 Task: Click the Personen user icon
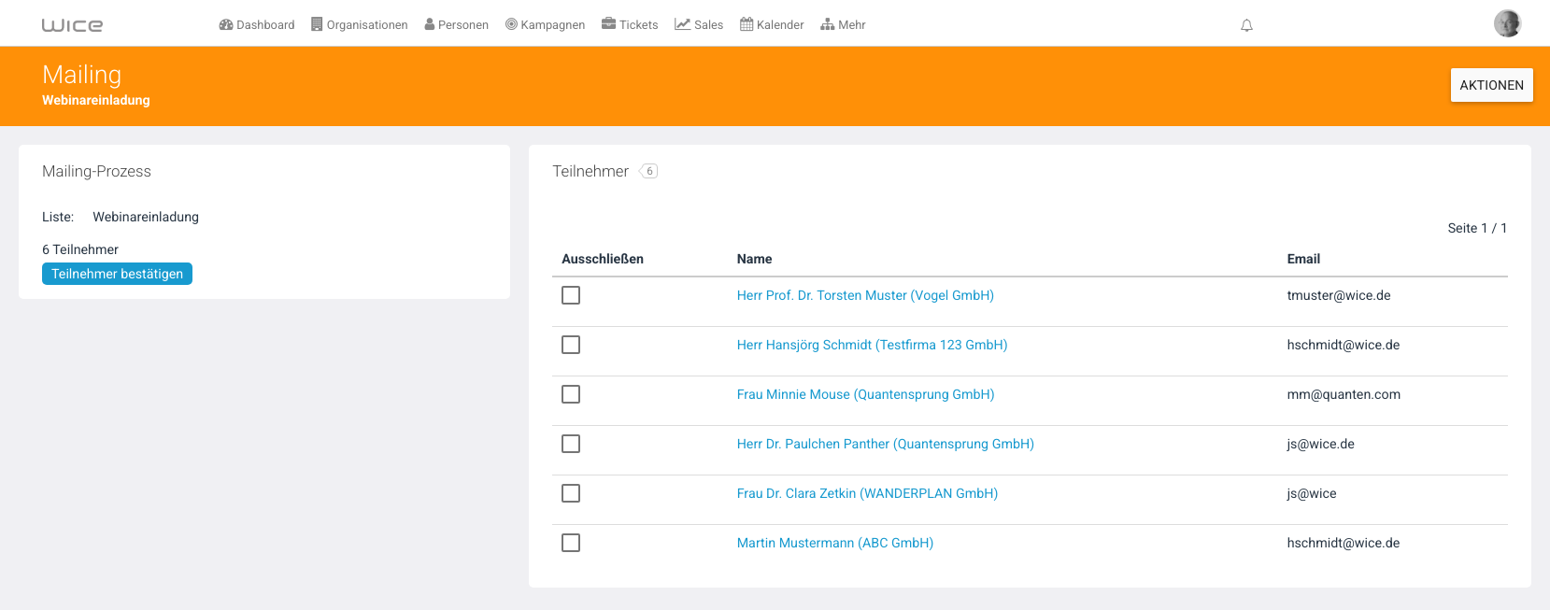[x=430, y=24]
